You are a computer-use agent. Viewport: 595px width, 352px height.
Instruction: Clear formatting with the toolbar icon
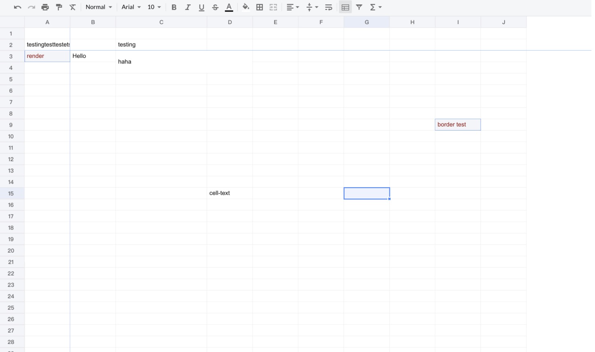tap(73, 7)
